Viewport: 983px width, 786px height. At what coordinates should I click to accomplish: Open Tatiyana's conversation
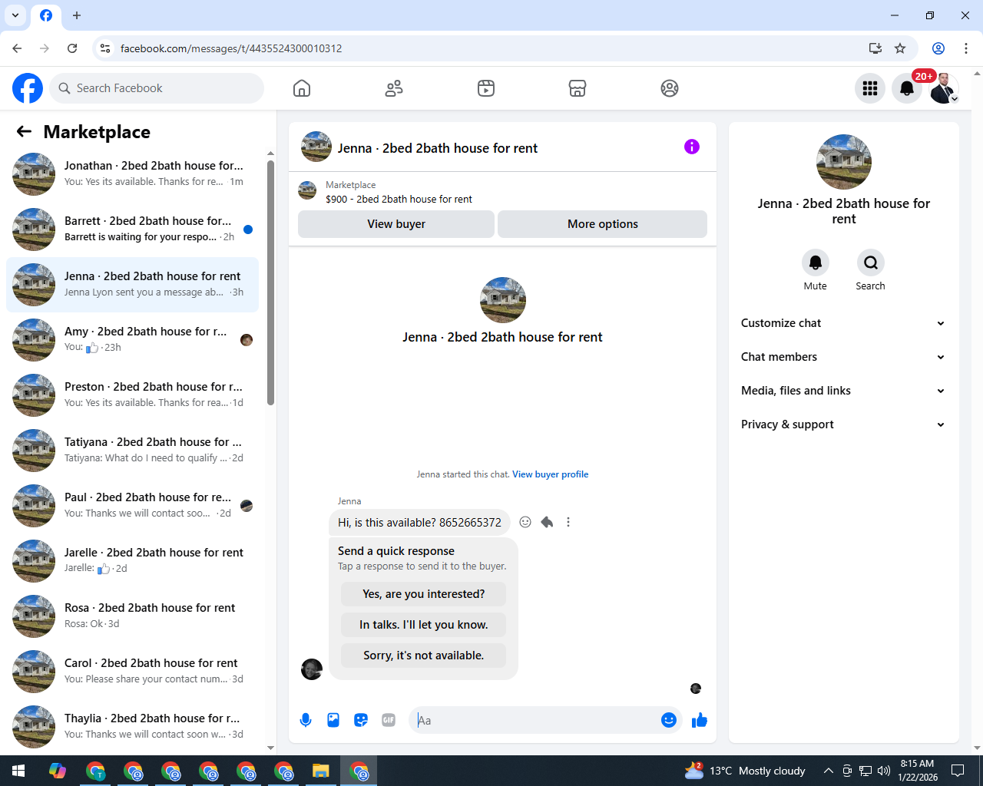(x=132, y=451)
